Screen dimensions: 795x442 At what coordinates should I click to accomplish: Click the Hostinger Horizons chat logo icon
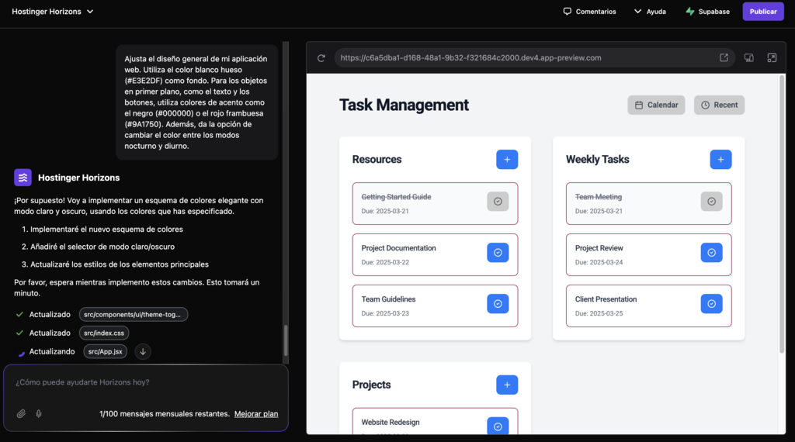[x=23, y=178]
